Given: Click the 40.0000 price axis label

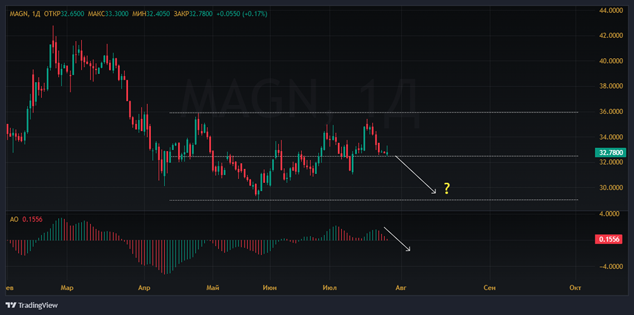Looking at the screenshot, I should tap(611, 61).
